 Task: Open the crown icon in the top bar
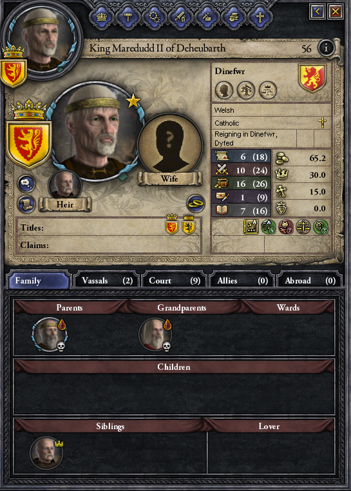(102, 17)
